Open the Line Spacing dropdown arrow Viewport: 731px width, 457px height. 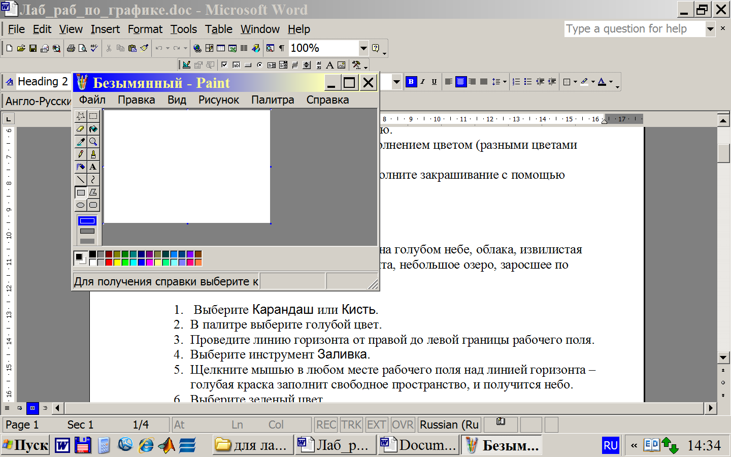[x=505, y=82]
